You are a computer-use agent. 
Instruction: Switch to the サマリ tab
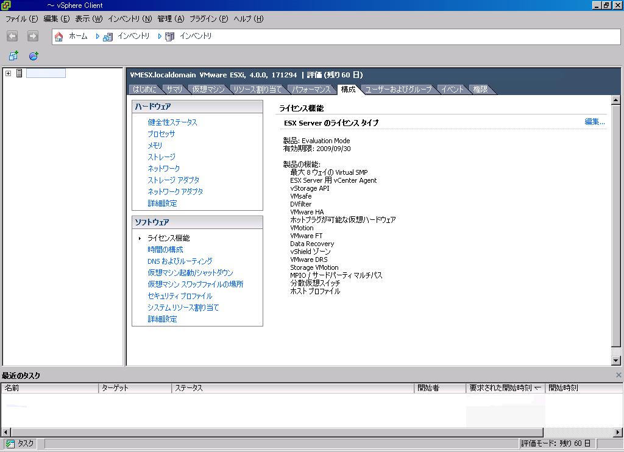174,90
